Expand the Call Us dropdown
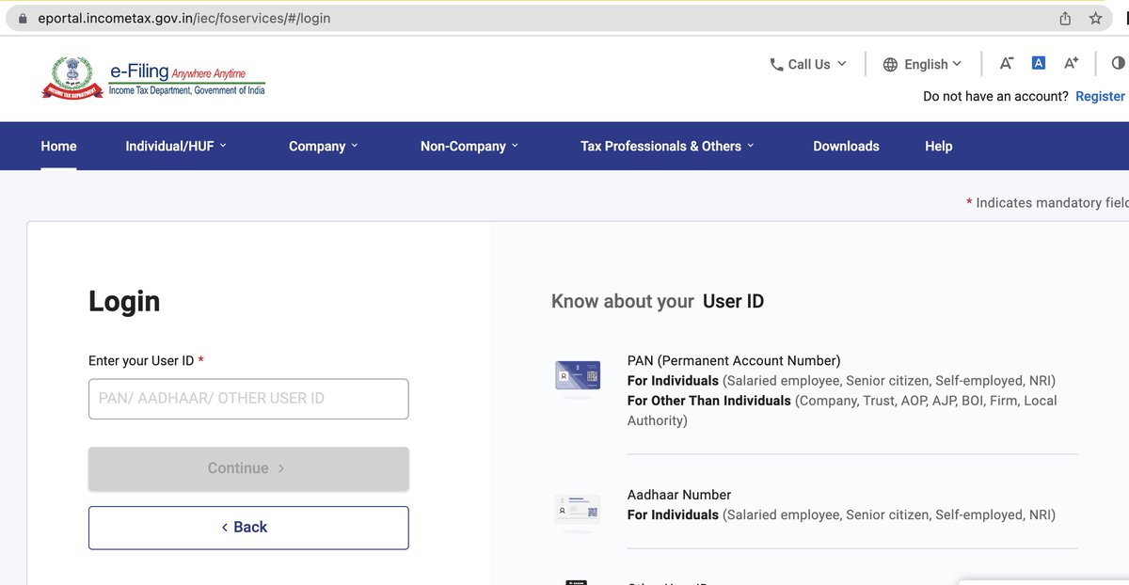Screen dimensions: 1129x585 pyautogui.click(x=808, y=64)
